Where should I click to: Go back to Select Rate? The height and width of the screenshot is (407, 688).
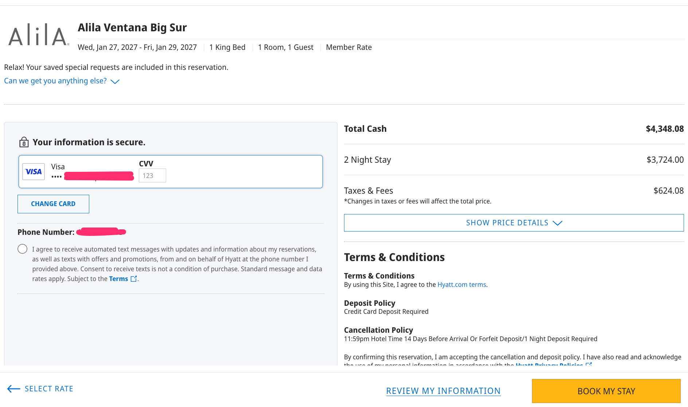click(49, 389)
